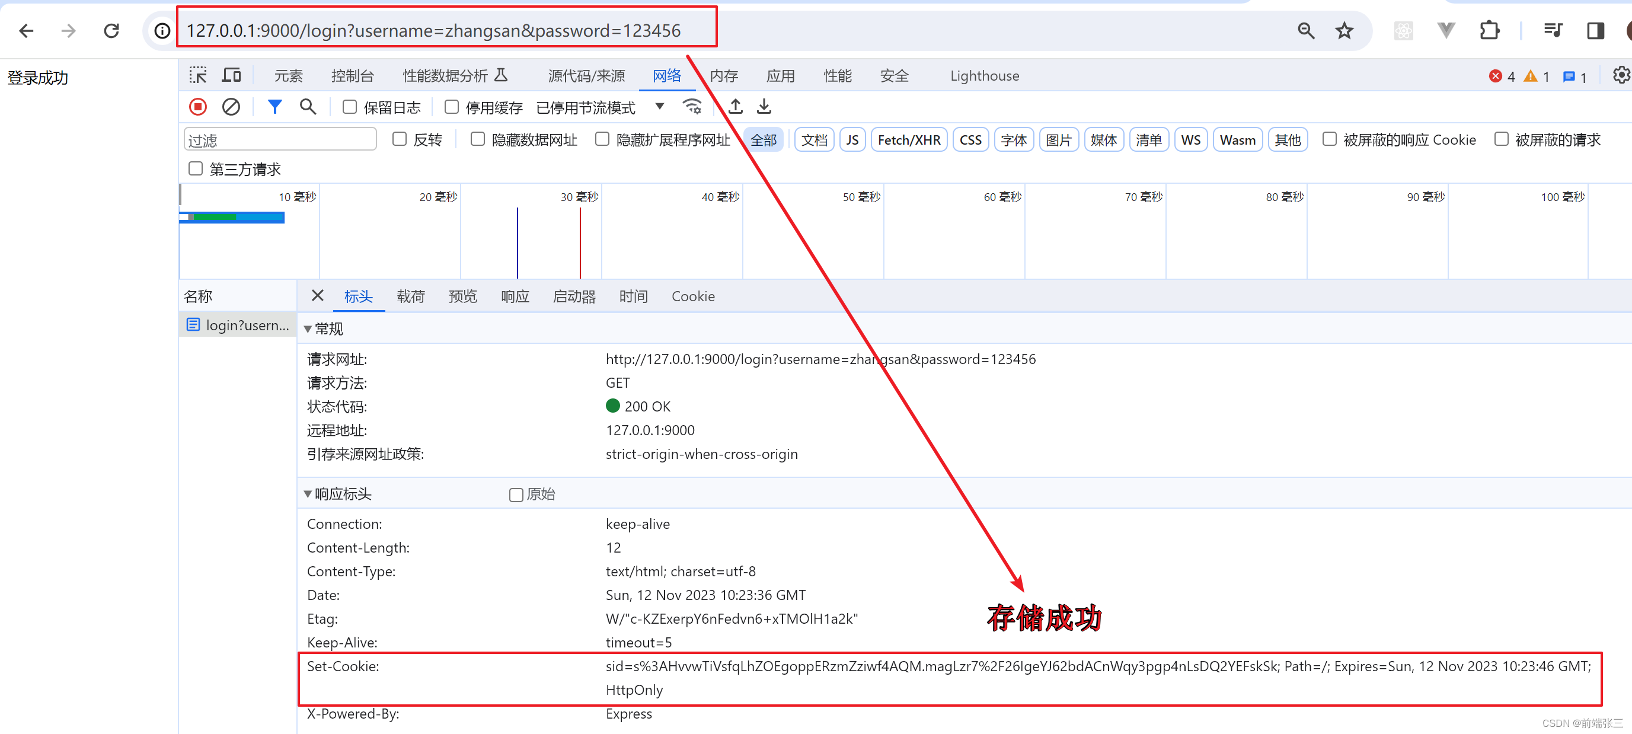This screenshot has width=1632, height=734.
Task: Open network conditions wifi icon
Action: point(692,107)
